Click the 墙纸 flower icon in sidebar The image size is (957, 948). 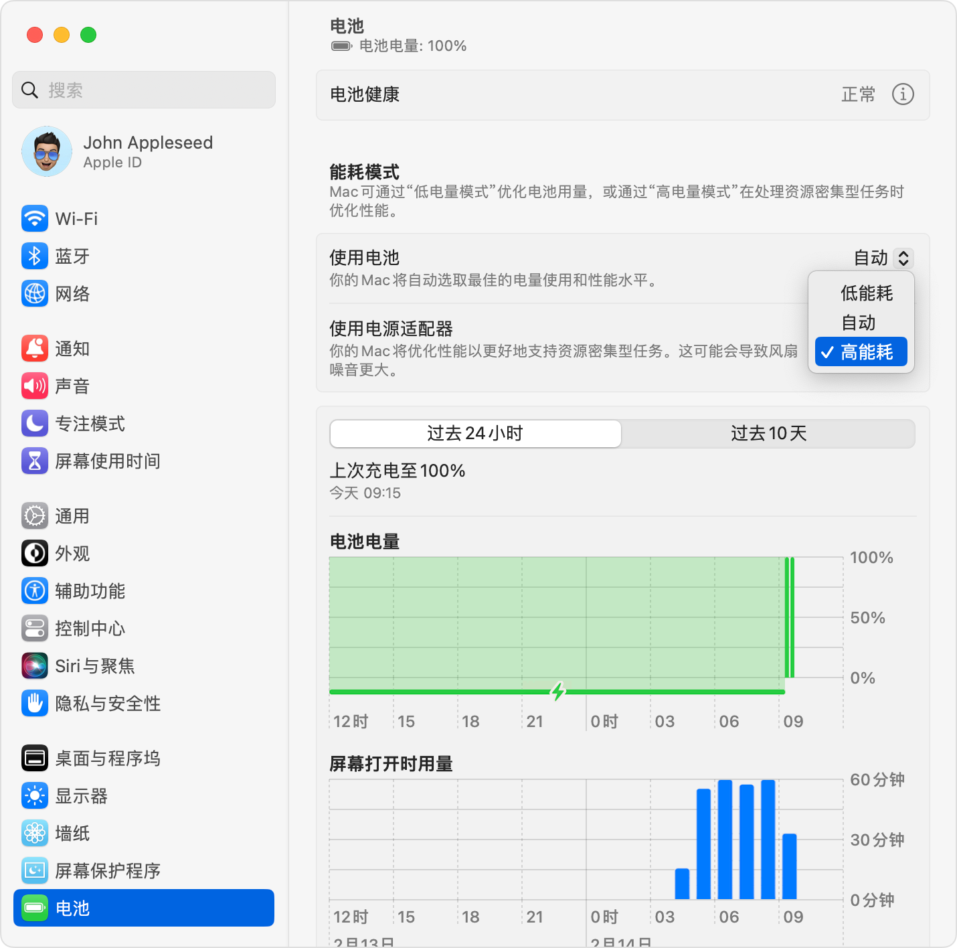[35, 833]
